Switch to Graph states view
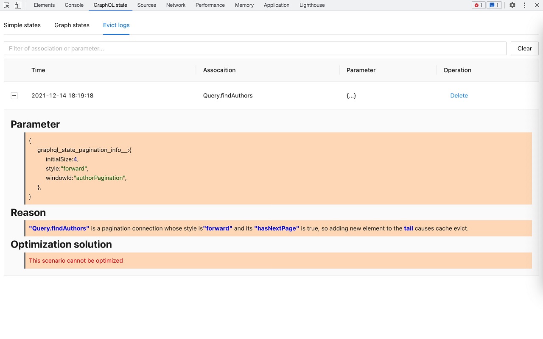The height and width of the screenshot is (339, 543). [72, 25]
